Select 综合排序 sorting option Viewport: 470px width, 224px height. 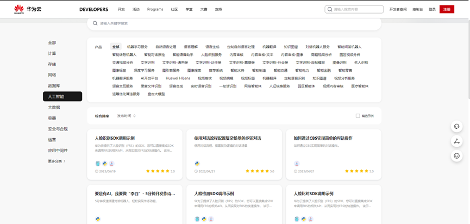tap(102, 116)
